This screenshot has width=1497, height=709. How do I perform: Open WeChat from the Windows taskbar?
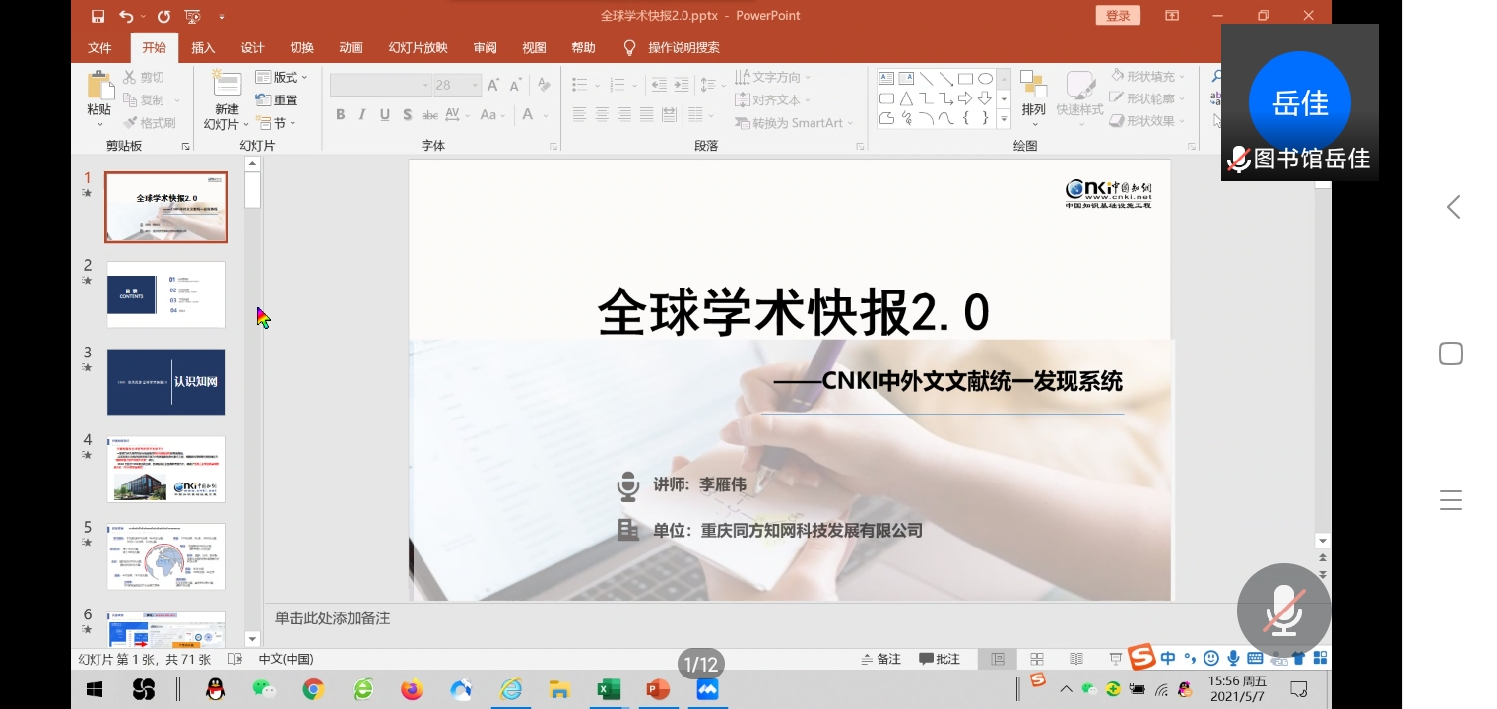point(264,689)
